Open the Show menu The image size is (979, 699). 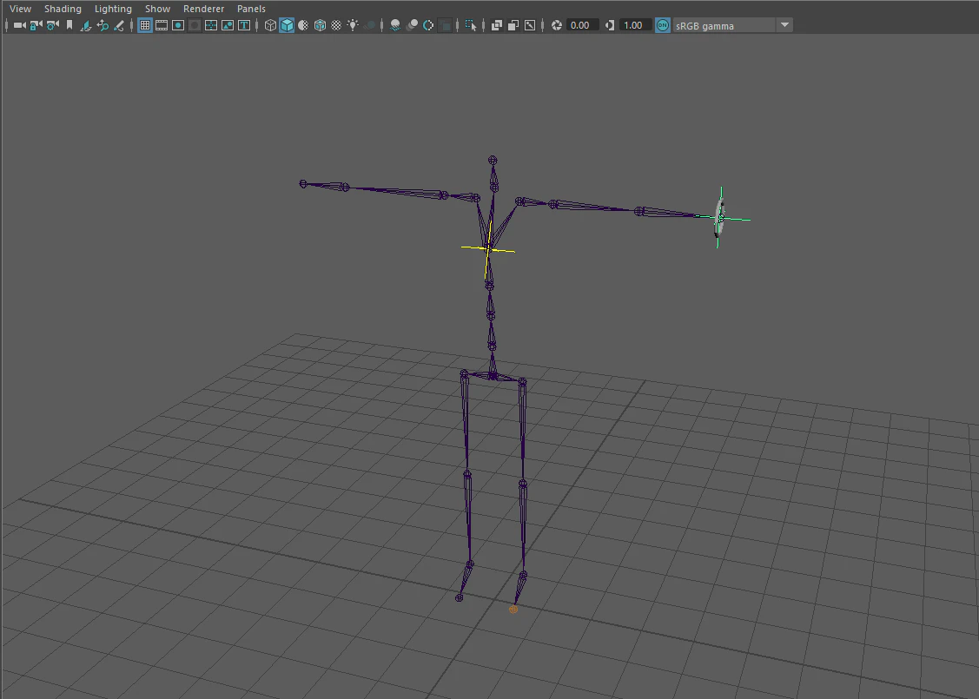157,9
